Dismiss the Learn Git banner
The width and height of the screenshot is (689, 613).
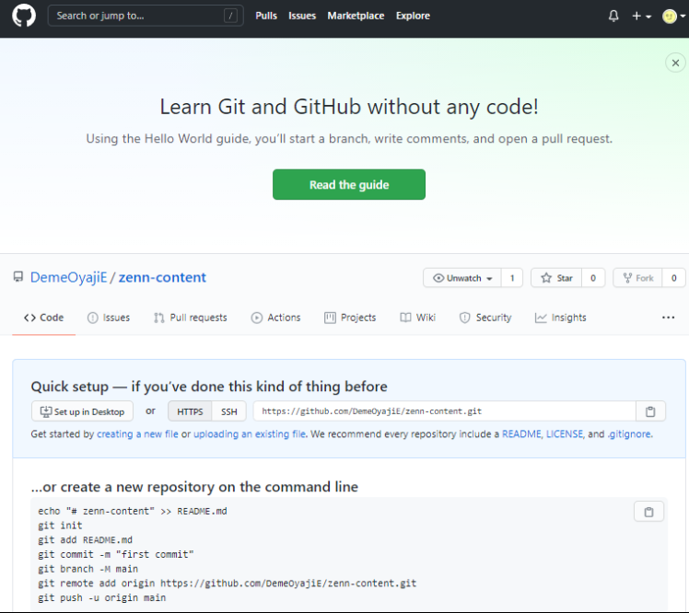675,63
